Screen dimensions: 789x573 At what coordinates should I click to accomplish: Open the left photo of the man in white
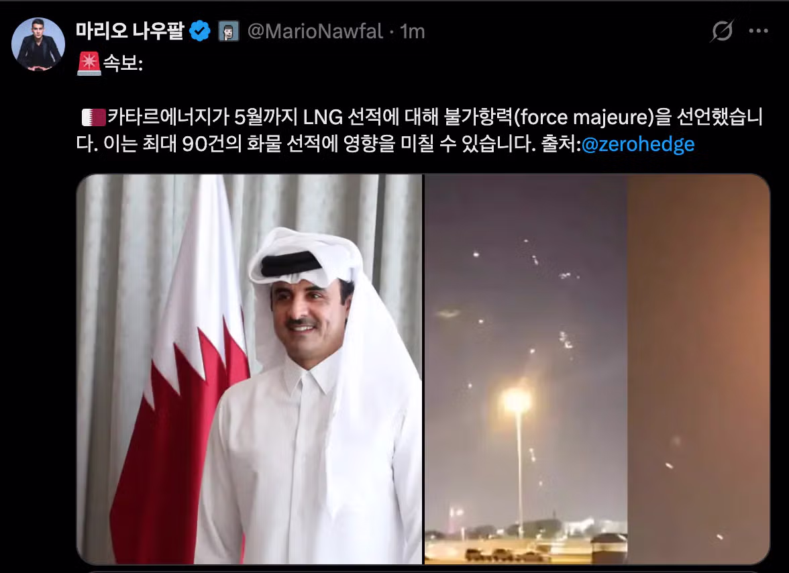click(250, 369)
